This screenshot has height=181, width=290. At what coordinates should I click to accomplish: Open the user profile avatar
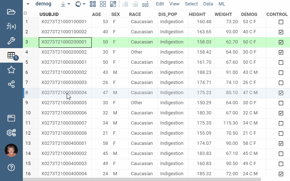click(11, 150)
